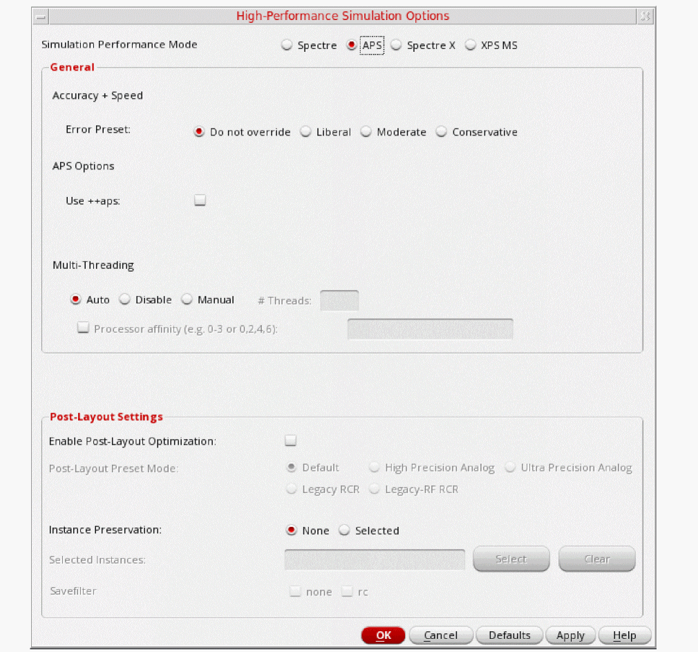This screenshot has height=652, width=698.
Task: Toggle the Processor affinity checkbox
Action: point(83,328)
